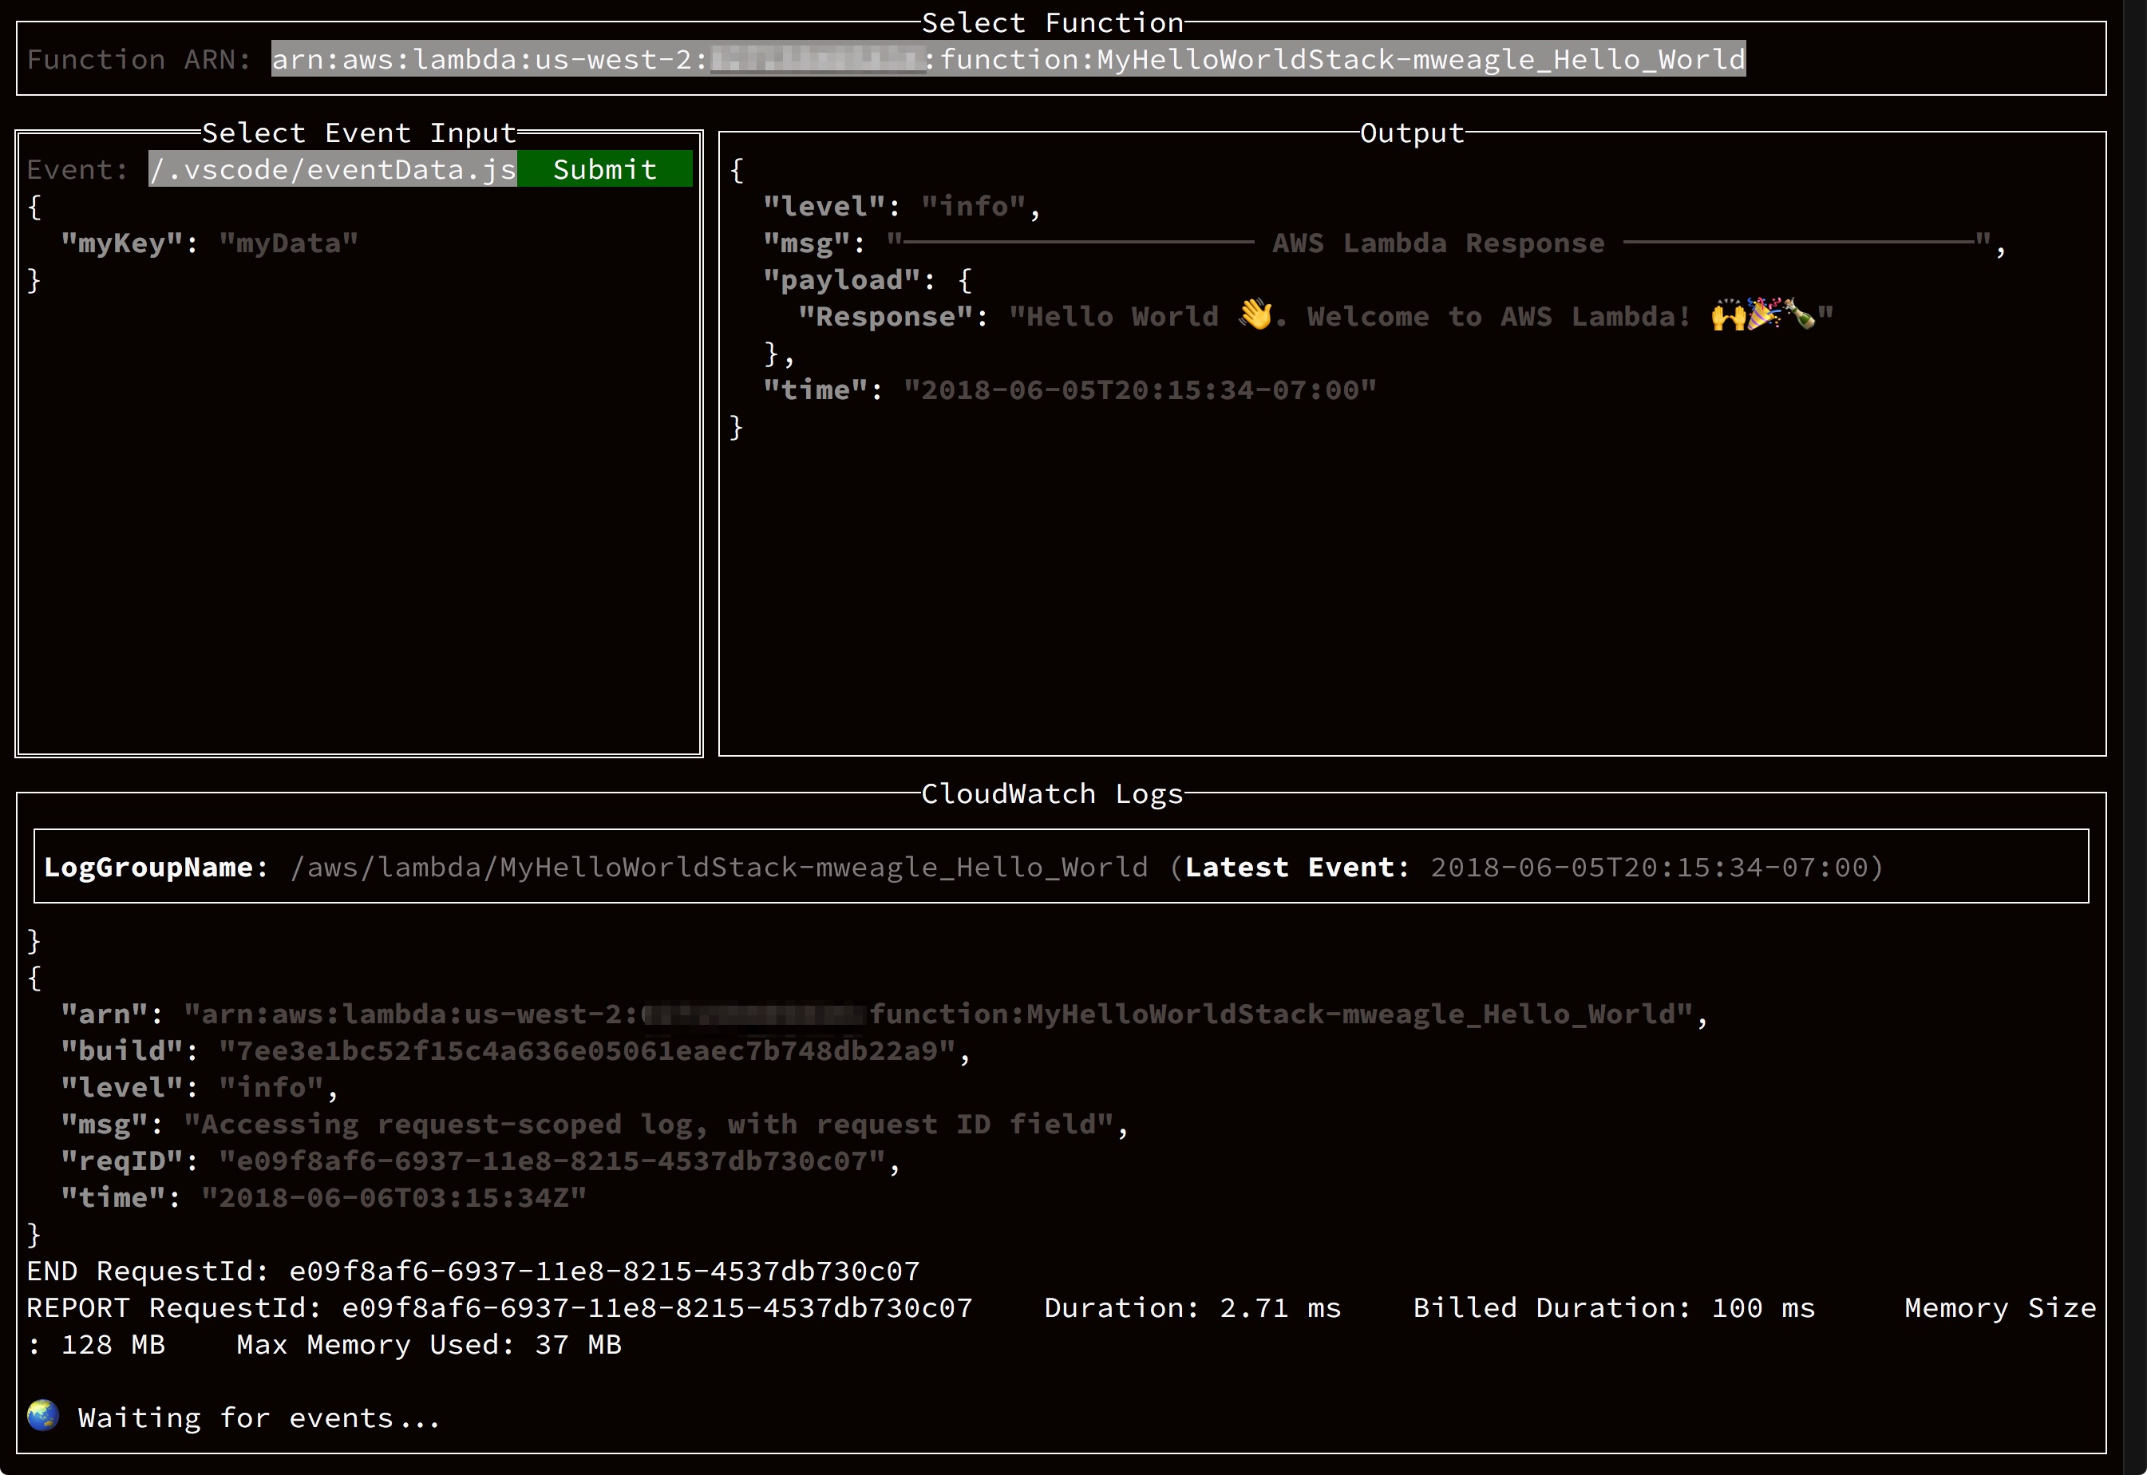The height and width of the screenshot is (1475, 2147).
Task: Click the END RequestId log line
Action: coord(473,1271)
